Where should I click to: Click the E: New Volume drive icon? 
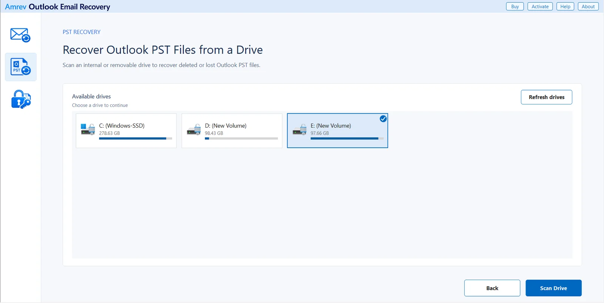(299, 129)
